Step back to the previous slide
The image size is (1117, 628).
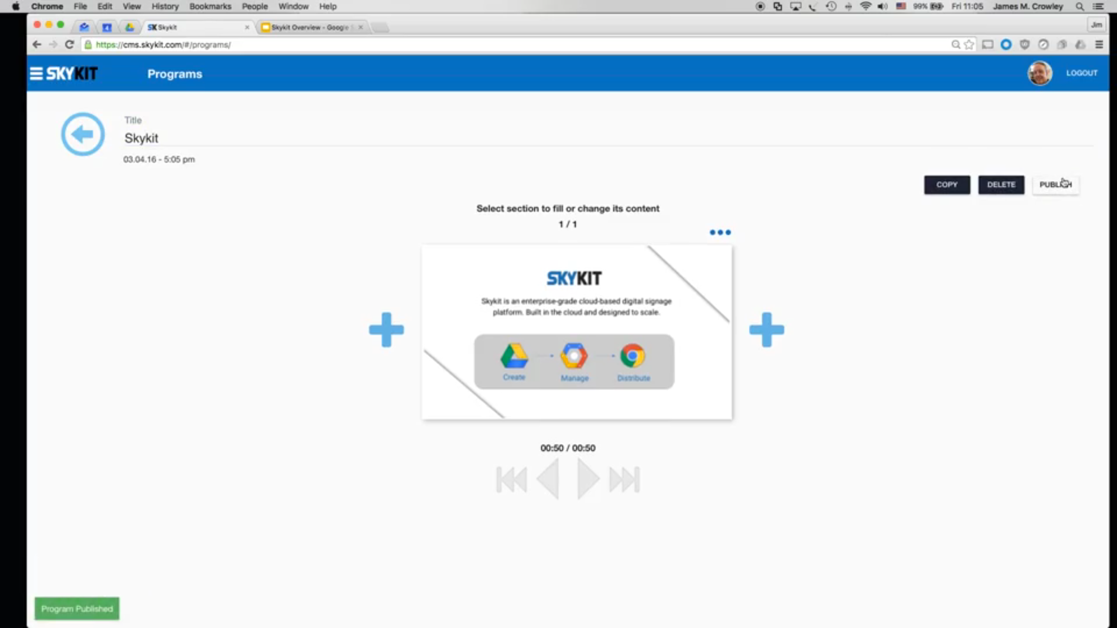coord(548,479)
